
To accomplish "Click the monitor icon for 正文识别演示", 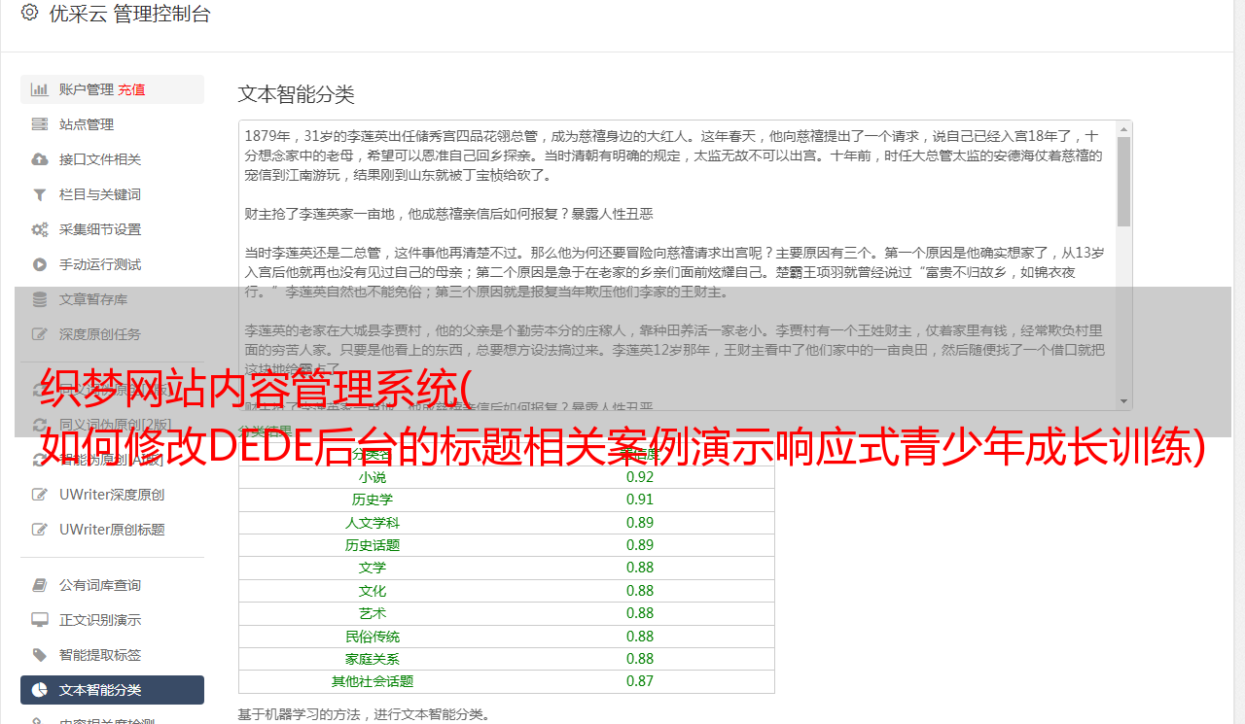I will click(x=40, y=620).
